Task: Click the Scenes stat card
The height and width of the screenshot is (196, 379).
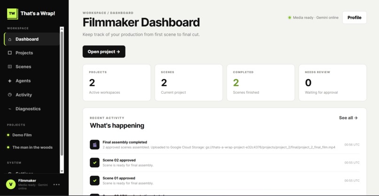Action: coord(189,82)
